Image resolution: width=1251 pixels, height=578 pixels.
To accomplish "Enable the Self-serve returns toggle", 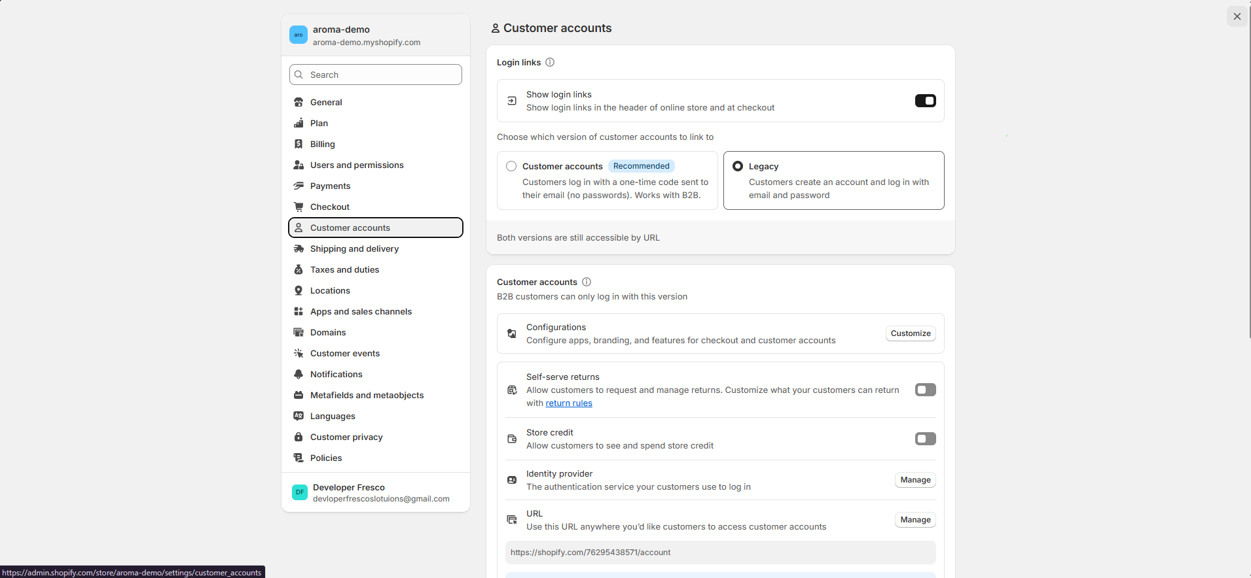I will coord(926,390).
